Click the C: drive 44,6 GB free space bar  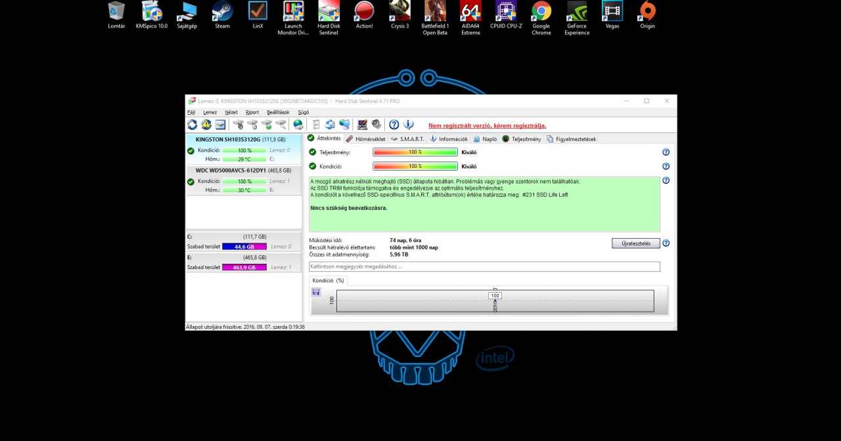click(244, 247)
